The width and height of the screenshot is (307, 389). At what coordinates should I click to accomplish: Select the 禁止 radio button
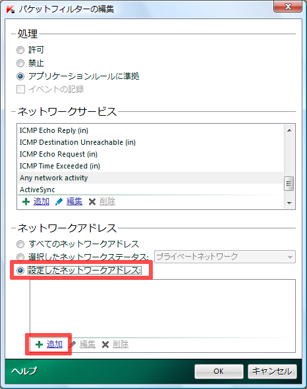coord(20,63)
